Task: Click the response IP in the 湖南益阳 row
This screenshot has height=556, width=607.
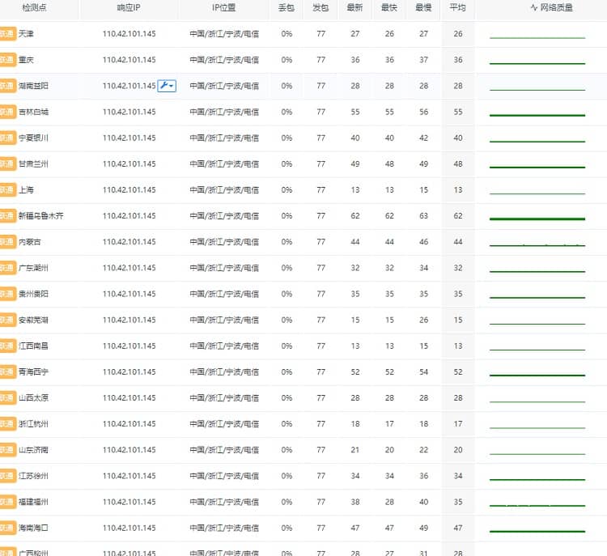Action: (x=129, y=86)
